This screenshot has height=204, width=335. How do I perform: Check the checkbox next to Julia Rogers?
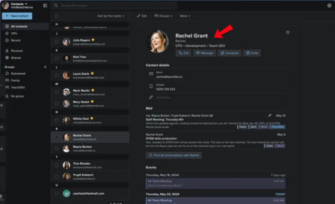[x=56, y=42]
